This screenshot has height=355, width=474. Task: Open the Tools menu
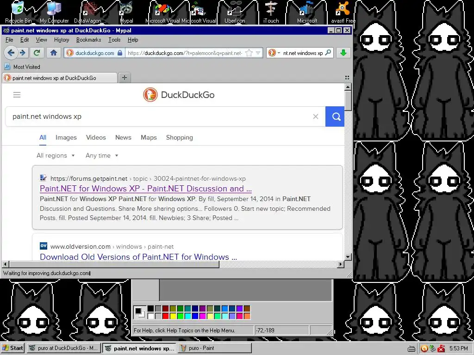114,40
